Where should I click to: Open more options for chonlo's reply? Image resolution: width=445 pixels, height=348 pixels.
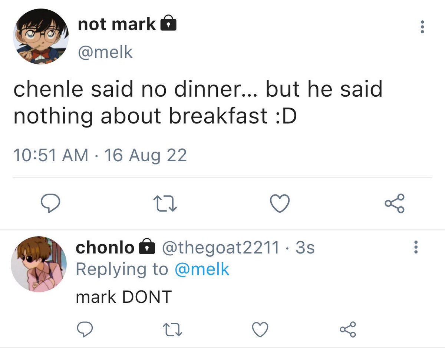tap(416, 246)
